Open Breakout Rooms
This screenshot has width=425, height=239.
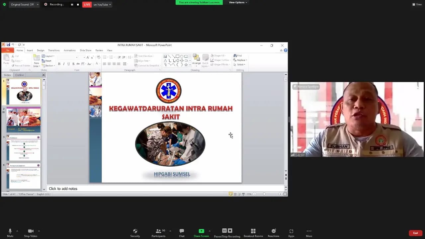tap(253, 231)
